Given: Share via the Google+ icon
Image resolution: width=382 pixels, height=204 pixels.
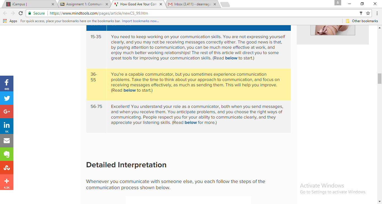Looking at the screenshot, I should coord(7,112).
